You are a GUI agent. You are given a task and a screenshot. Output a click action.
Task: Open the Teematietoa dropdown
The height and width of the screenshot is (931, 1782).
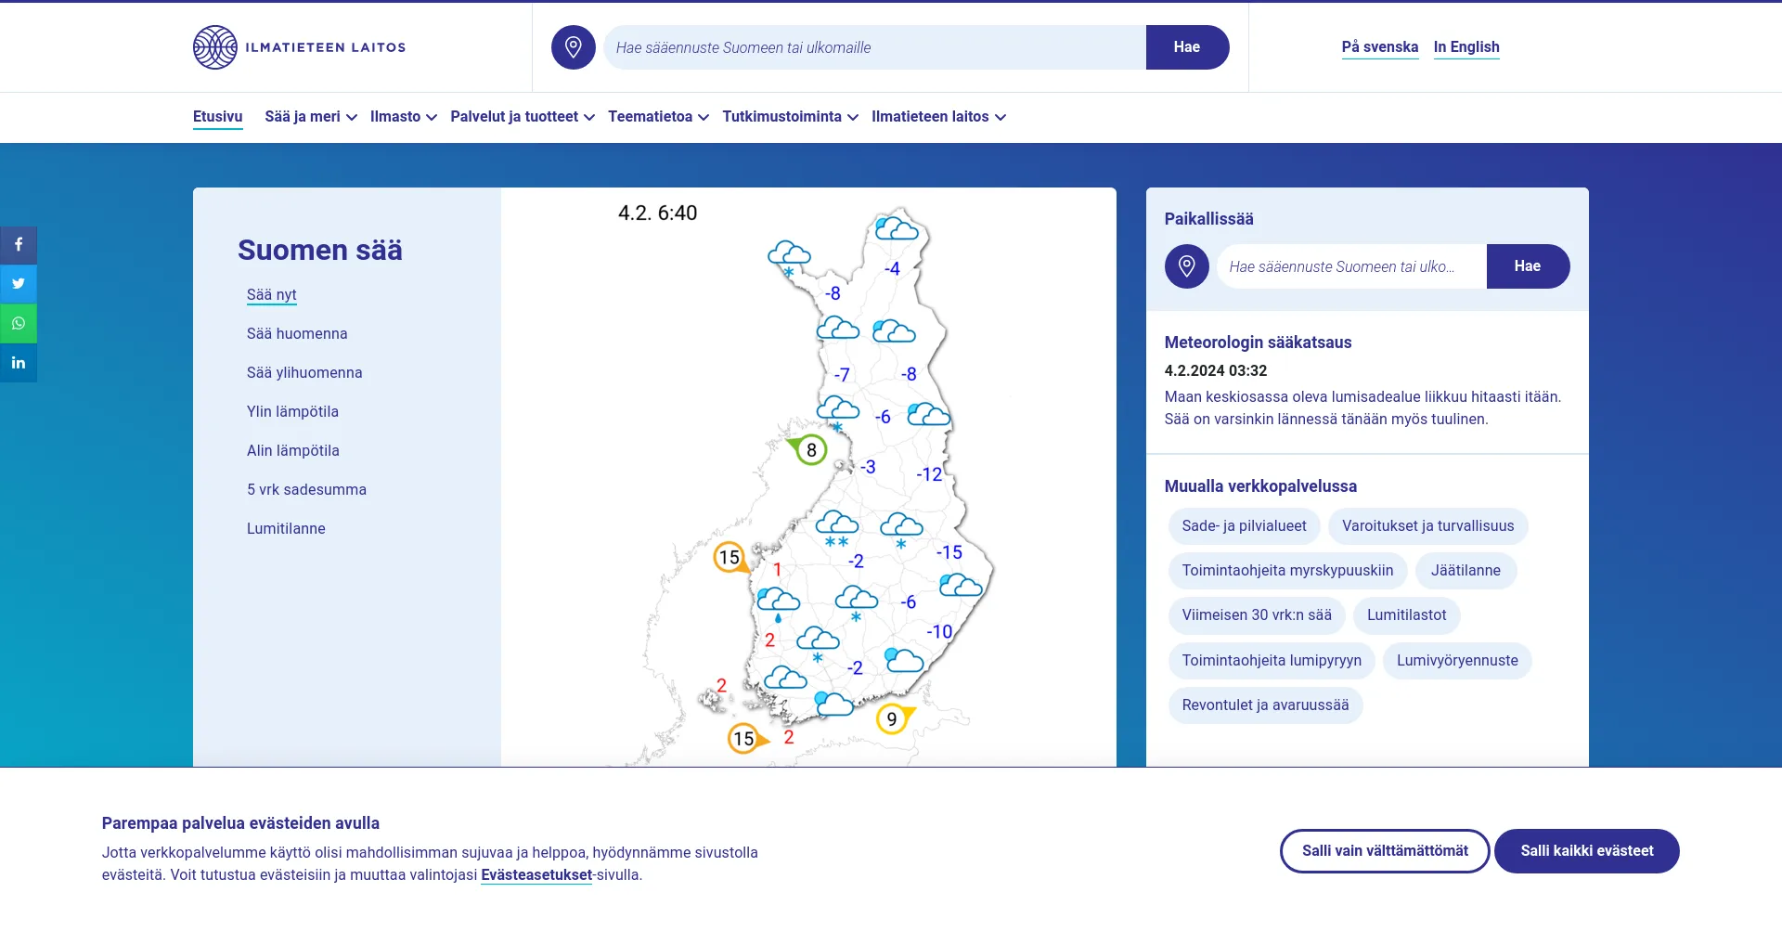tap(658, 117)
